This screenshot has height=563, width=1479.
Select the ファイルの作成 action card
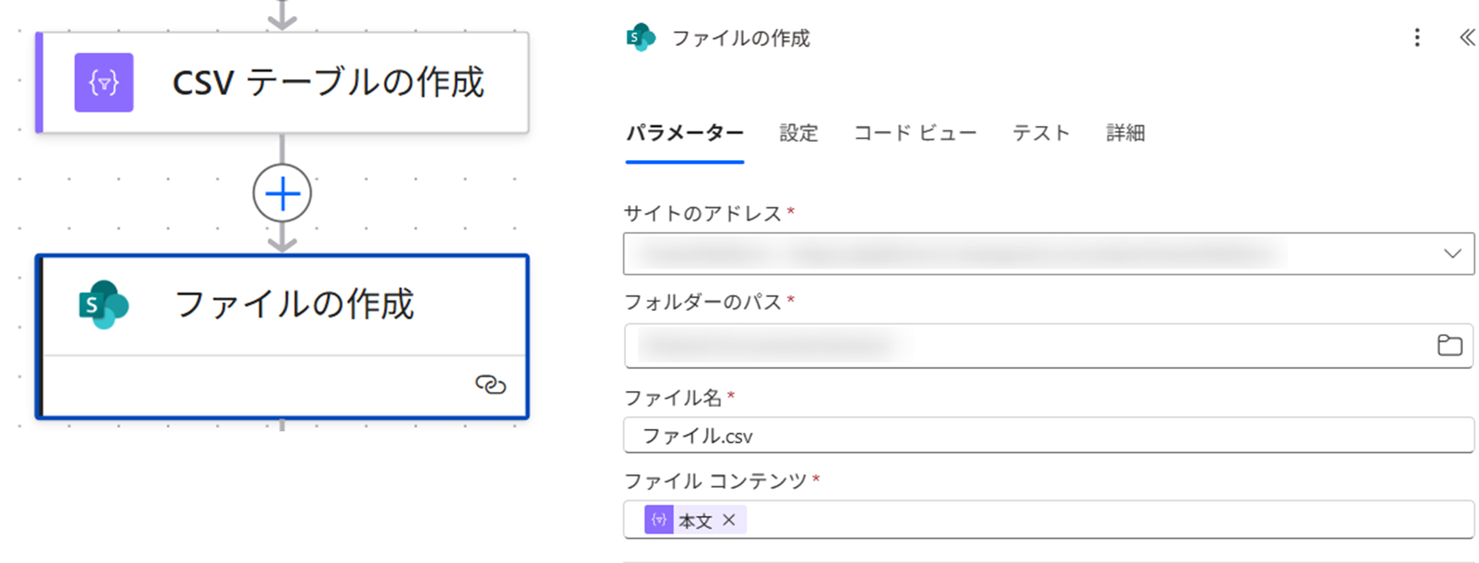point(282,337)
